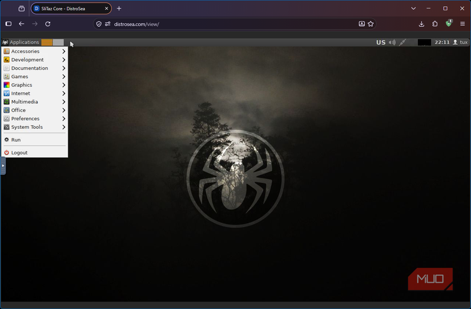Expand the Accessories submenu arrow
Screen dimensions: 471x309
click(64, 51)
